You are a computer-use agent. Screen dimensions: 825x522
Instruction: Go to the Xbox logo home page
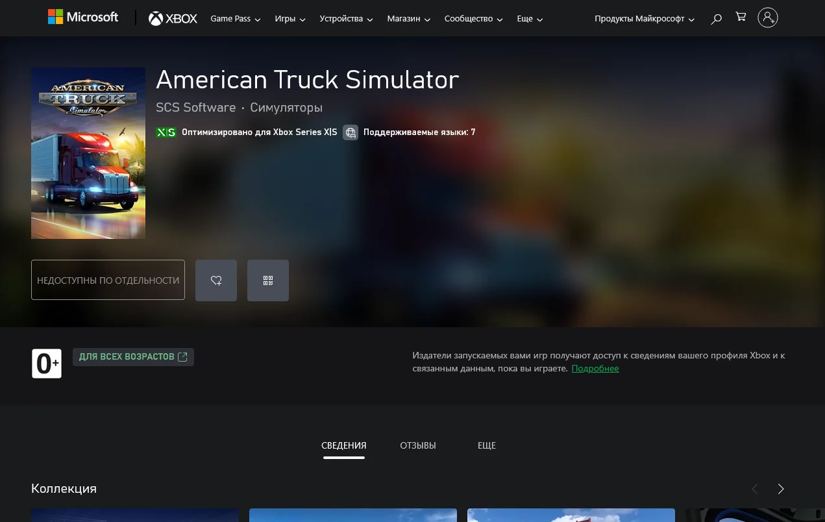[173, 18]
